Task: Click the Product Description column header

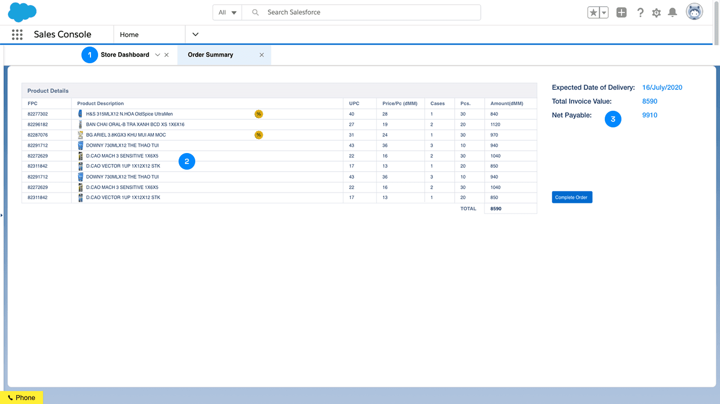Action: pyautogui.click(x=100, y=103)
